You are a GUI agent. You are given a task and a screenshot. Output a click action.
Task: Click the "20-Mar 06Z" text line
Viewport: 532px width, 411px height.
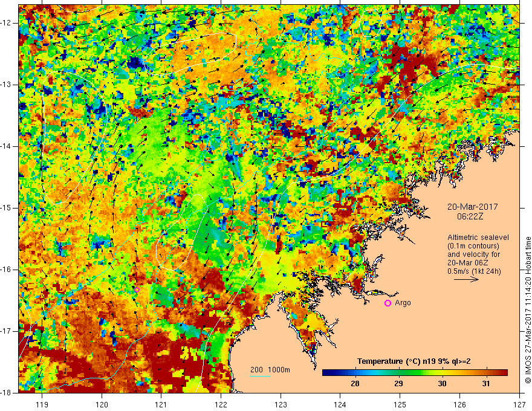tap(469, 263)
